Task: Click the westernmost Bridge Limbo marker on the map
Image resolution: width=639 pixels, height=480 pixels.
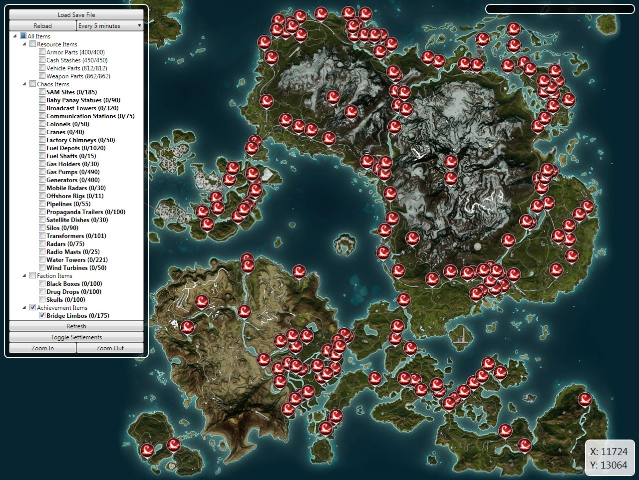Action: [147, 450]
